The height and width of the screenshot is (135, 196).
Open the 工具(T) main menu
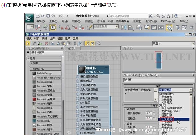coord(53,21)
